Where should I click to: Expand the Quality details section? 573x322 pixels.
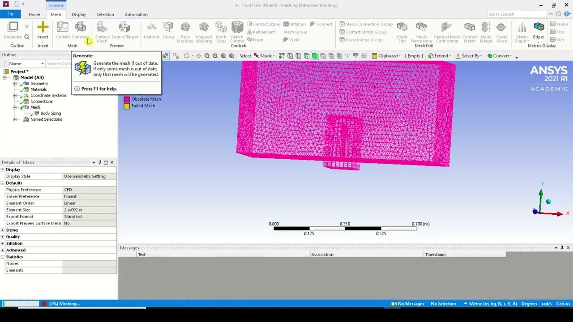click(3, 237)
